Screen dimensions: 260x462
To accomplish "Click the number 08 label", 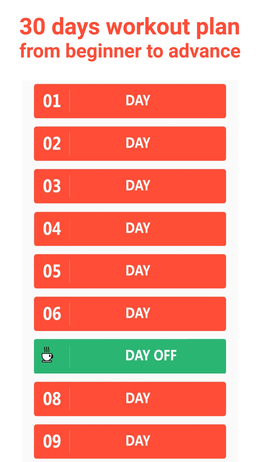I will (52, 399).
